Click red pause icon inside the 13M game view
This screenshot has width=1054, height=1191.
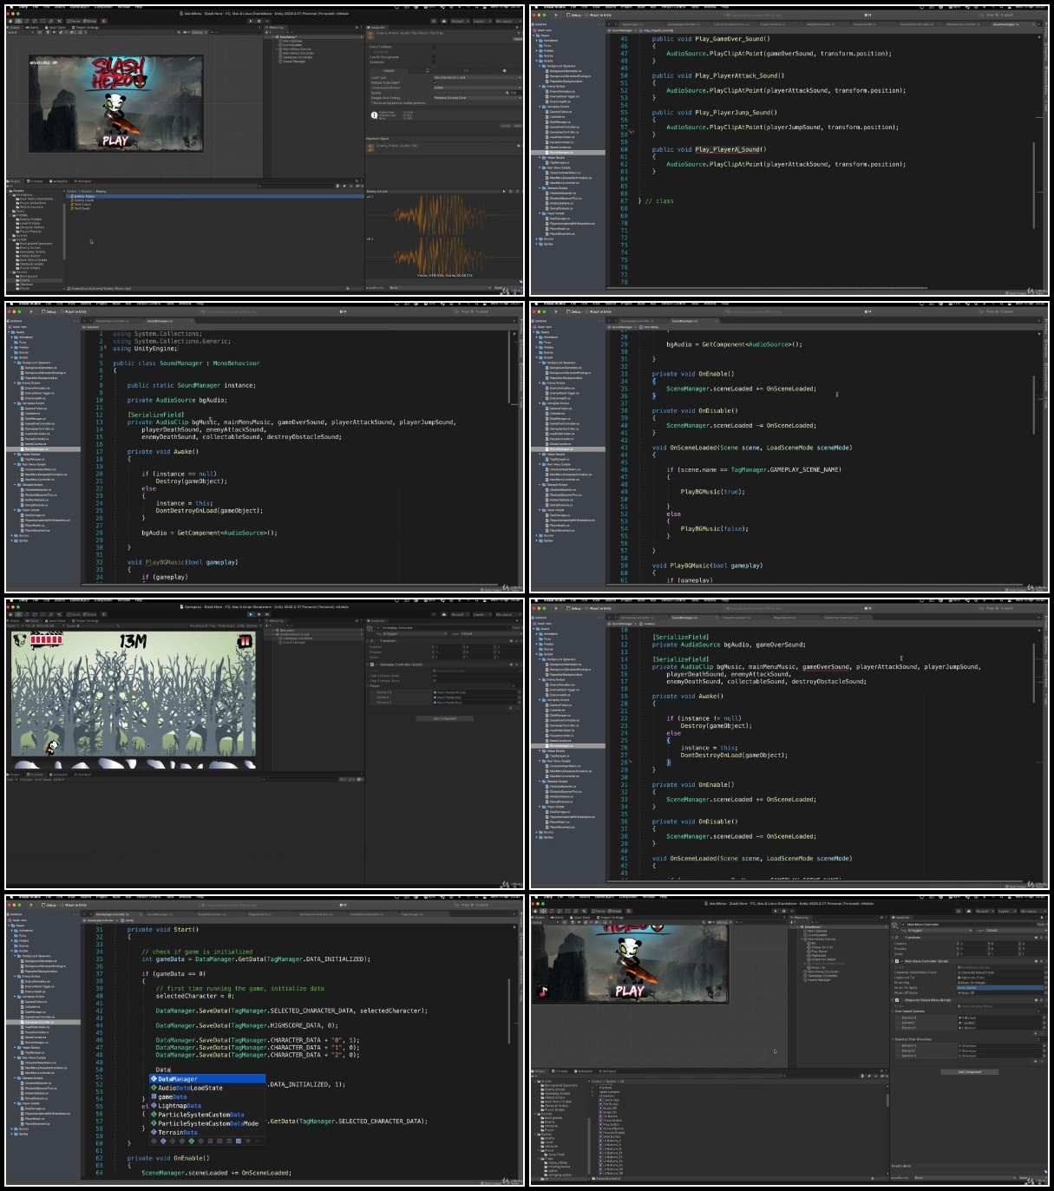[245, 643]
